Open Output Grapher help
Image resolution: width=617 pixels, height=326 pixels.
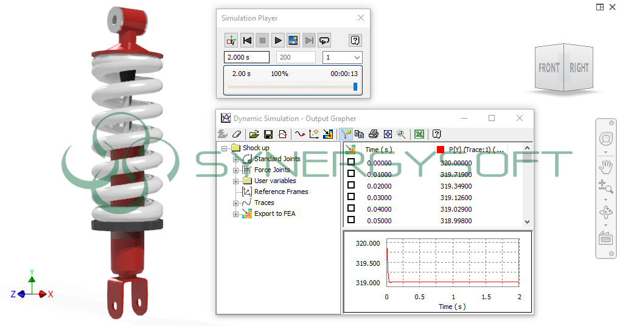coord(436,134)
